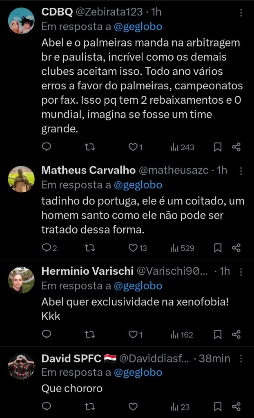Bookmark David SPFC's tweet
The height and width of the screenshot is (418, 254).
pos(218,407)
